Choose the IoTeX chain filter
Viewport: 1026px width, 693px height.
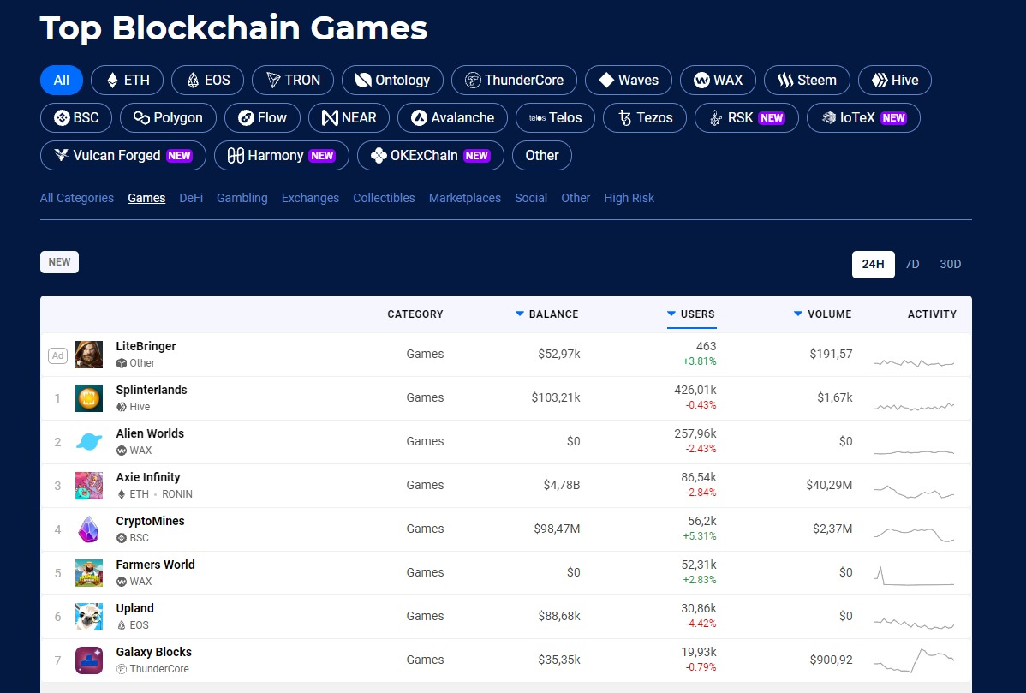pyautogui.click(x=864, y=118)
